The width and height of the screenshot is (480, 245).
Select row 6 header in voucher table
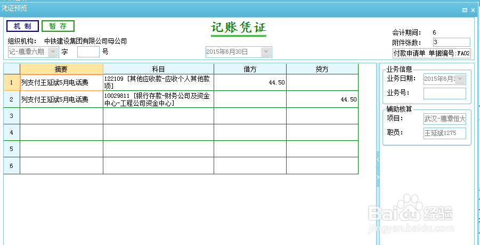[x=12, y=166]
